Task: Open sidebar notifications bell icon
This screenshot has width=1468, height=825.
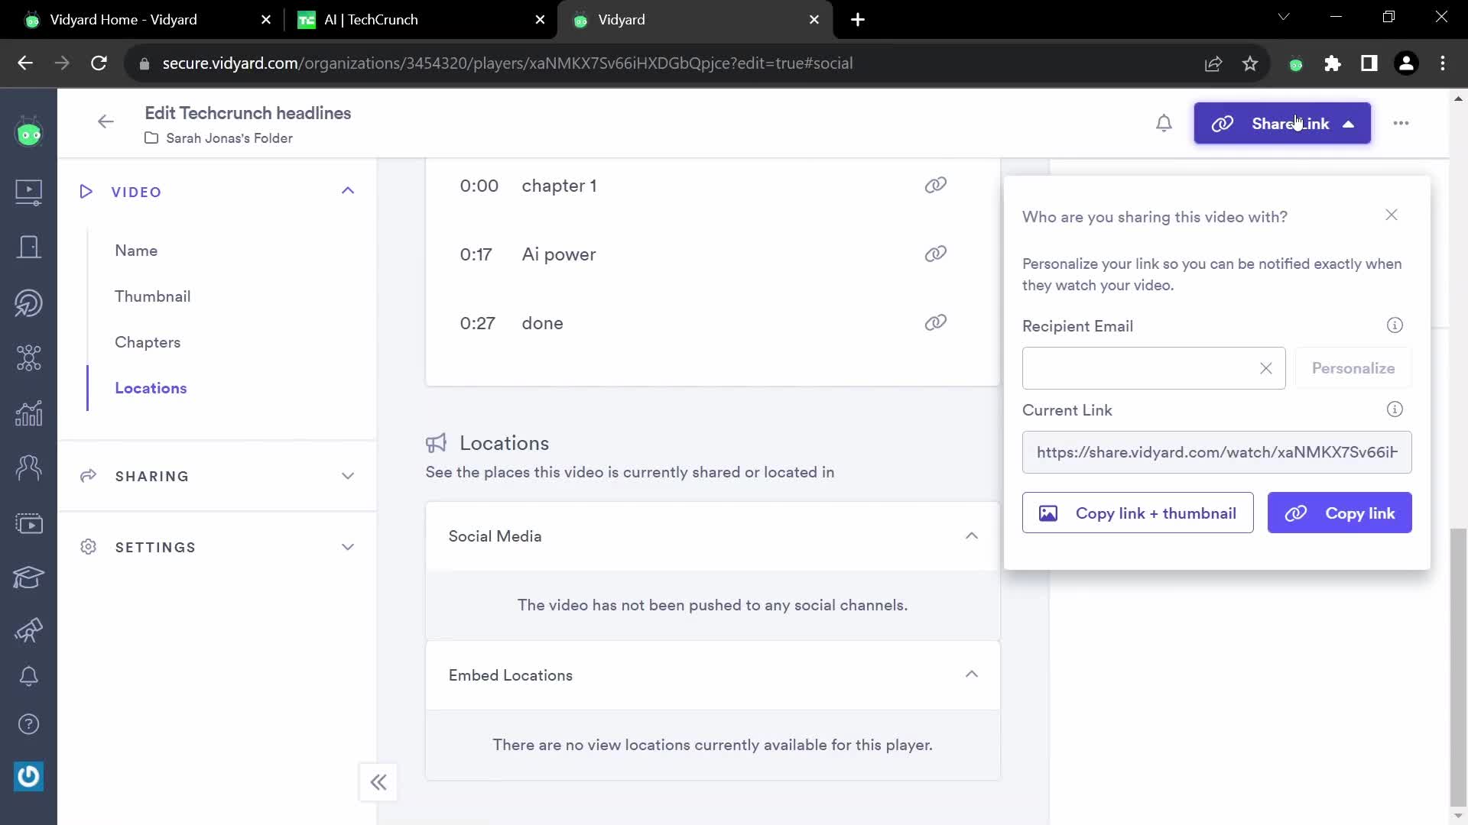Action: point(28,676)
